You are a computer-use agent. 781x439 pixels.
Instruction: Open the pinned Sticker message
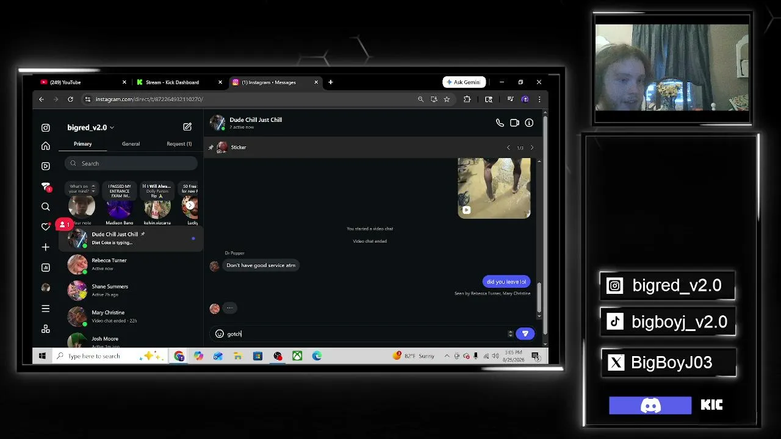[238, 148]
